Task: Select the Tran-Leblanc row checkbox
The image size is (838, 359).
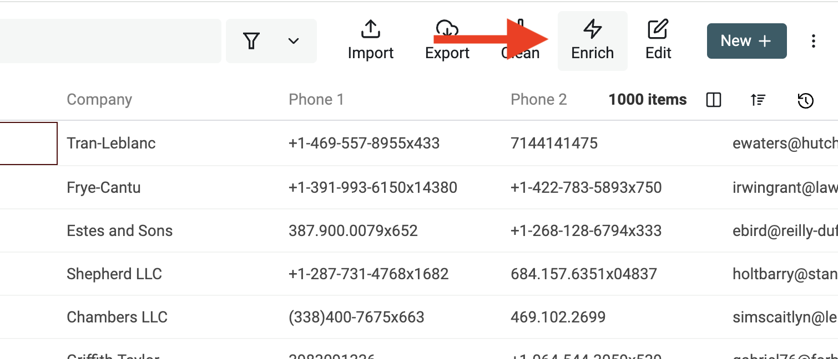Action: pyautogui.click(x=28, y=143)
